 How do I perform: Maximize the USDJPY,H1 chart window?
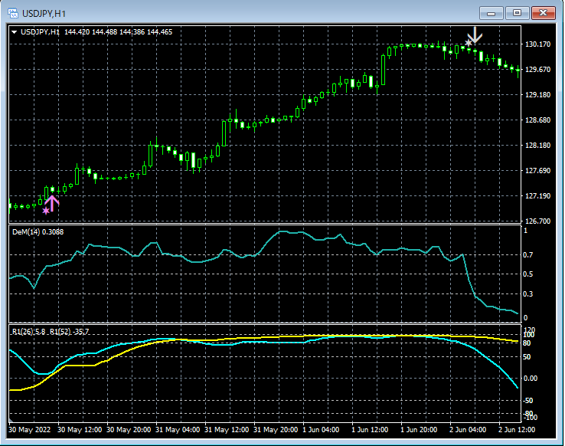tap(518, 13)
